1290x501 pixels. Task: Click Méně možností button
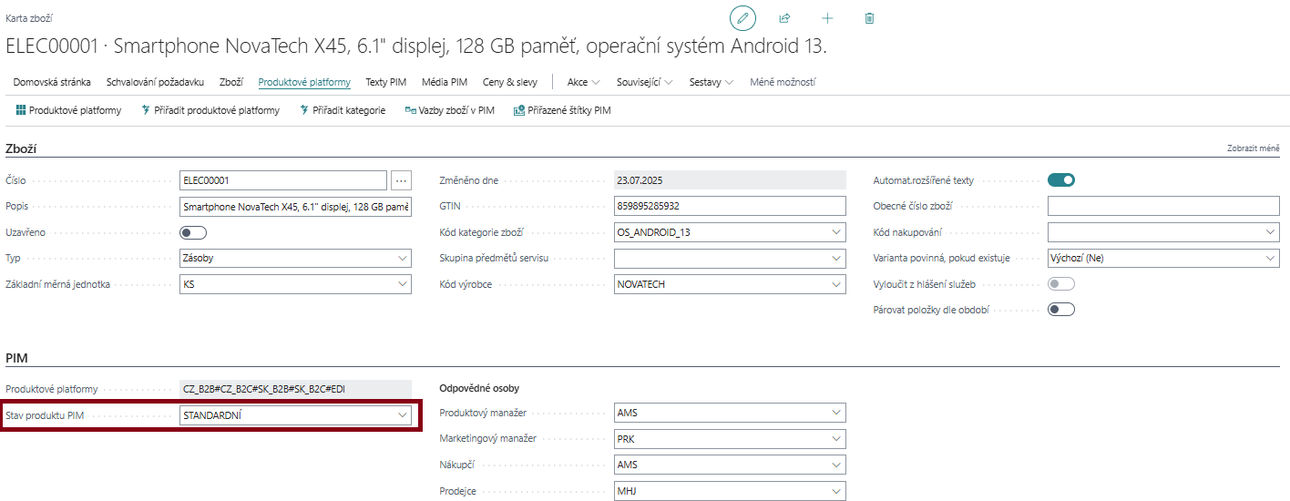(x=782, y=82)
